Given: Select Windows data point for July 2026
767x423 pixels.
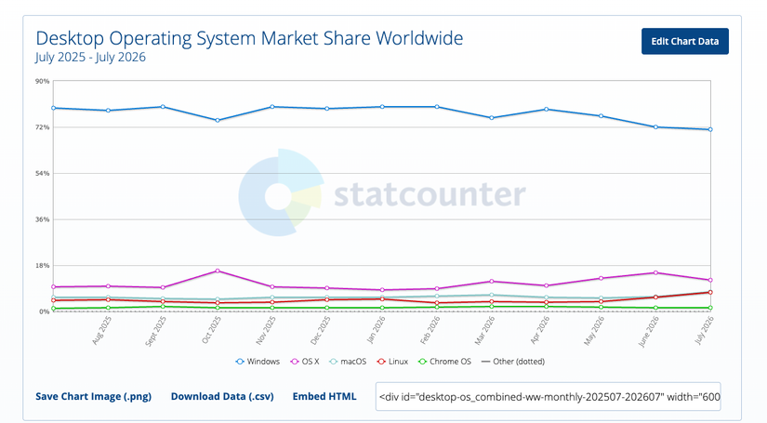Looking at the screenshot, I should tap(710, 129).
